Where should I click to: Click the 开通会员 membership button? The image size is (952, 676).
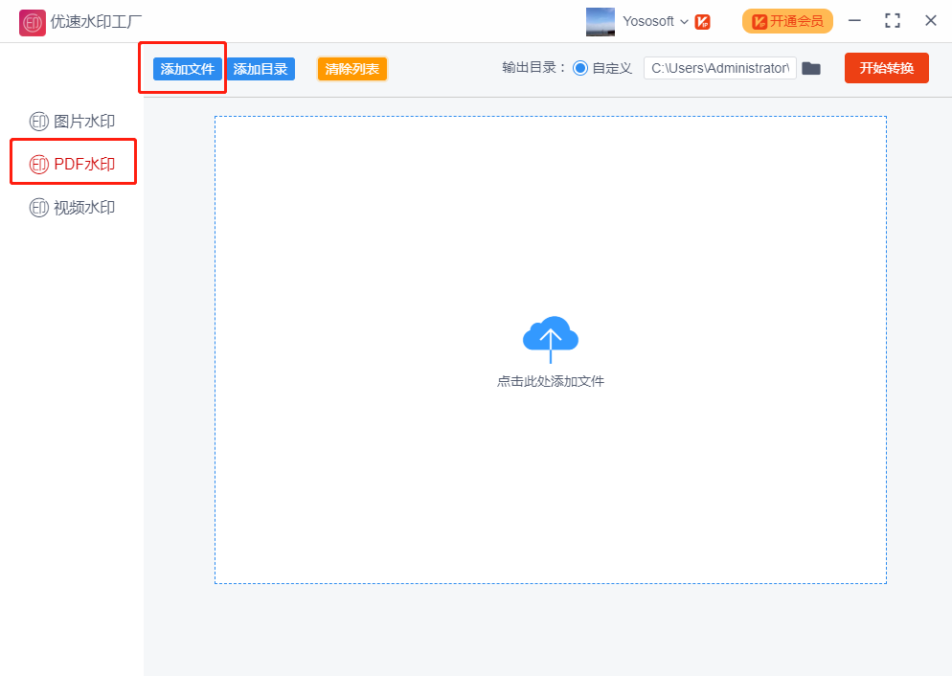pos(787,21)
